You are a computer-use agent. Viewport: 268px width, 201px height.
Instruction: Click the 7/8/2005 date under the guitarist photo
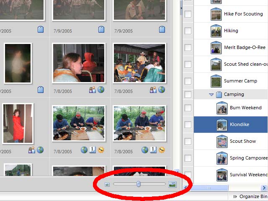pyautogui.click(x=124, y=91)
